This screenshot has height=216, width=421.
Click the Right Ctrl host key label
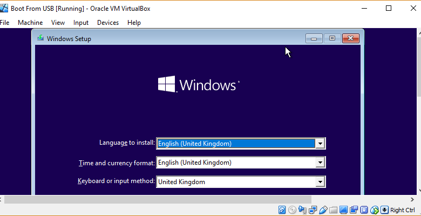pyautogui.click(x=403, y=210)
